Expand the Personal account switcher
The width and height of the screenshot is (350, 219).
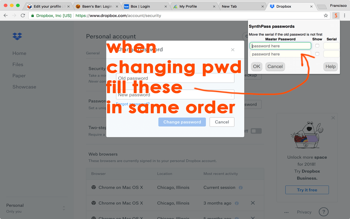[64, 208]
